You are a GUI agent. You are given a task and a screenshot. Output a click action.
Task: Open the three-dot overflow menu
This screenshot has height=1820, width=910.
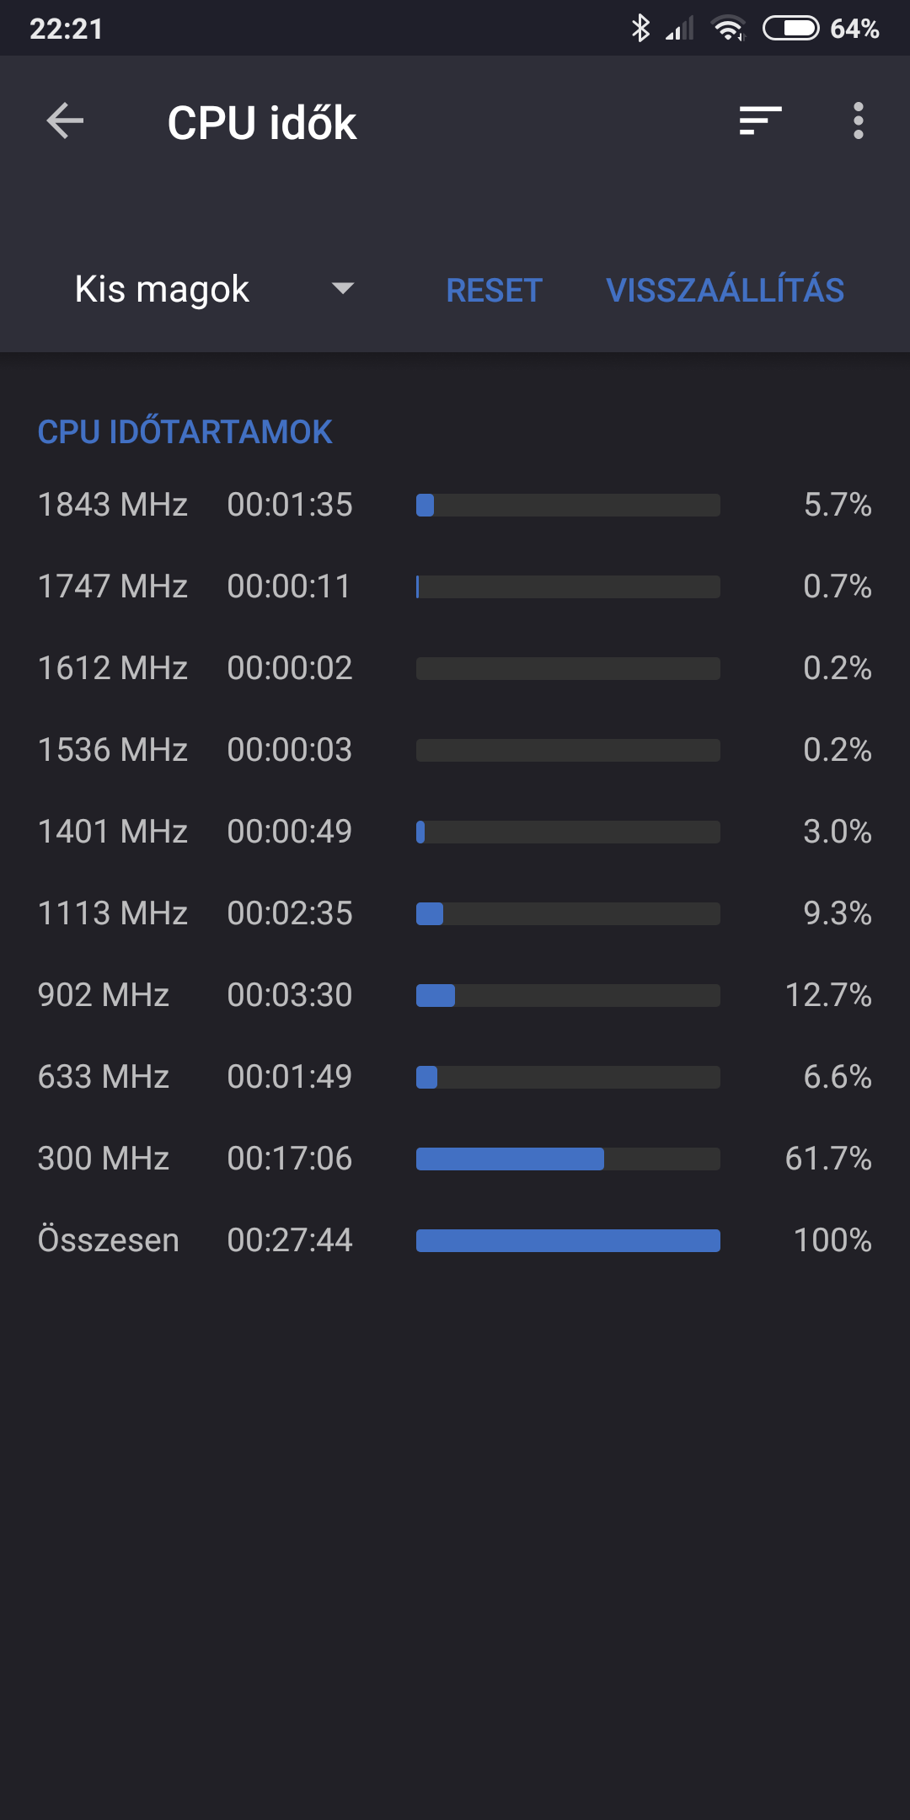pyautogui.click(x=858, y=121)
